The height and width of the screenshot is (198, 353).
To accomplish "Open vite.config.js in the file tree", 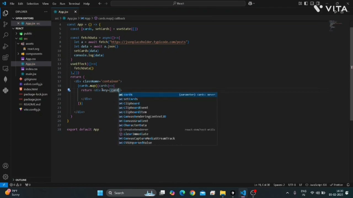I will [x=32, y=109].
